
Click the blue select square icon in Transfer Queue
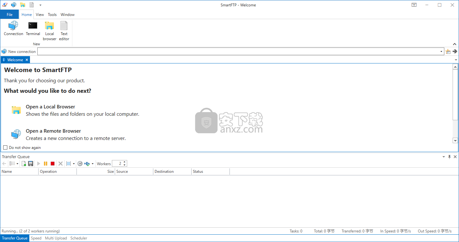(69, 164)
